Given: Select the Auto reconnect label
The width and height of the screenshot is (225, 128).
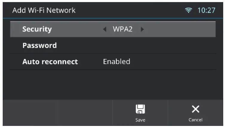Looking at the screenshot, I should (50, 62).
